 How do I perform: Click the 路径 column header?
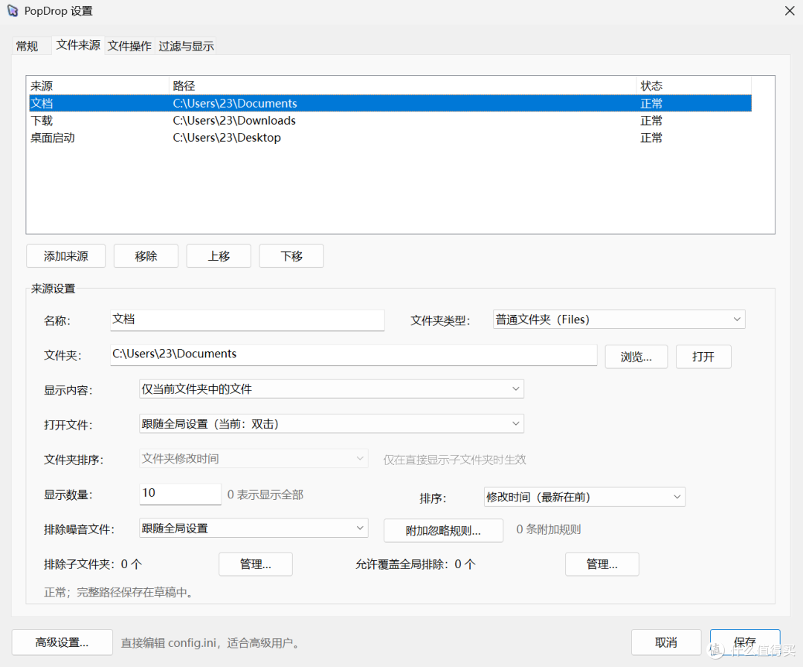click(x=402, y=86)
